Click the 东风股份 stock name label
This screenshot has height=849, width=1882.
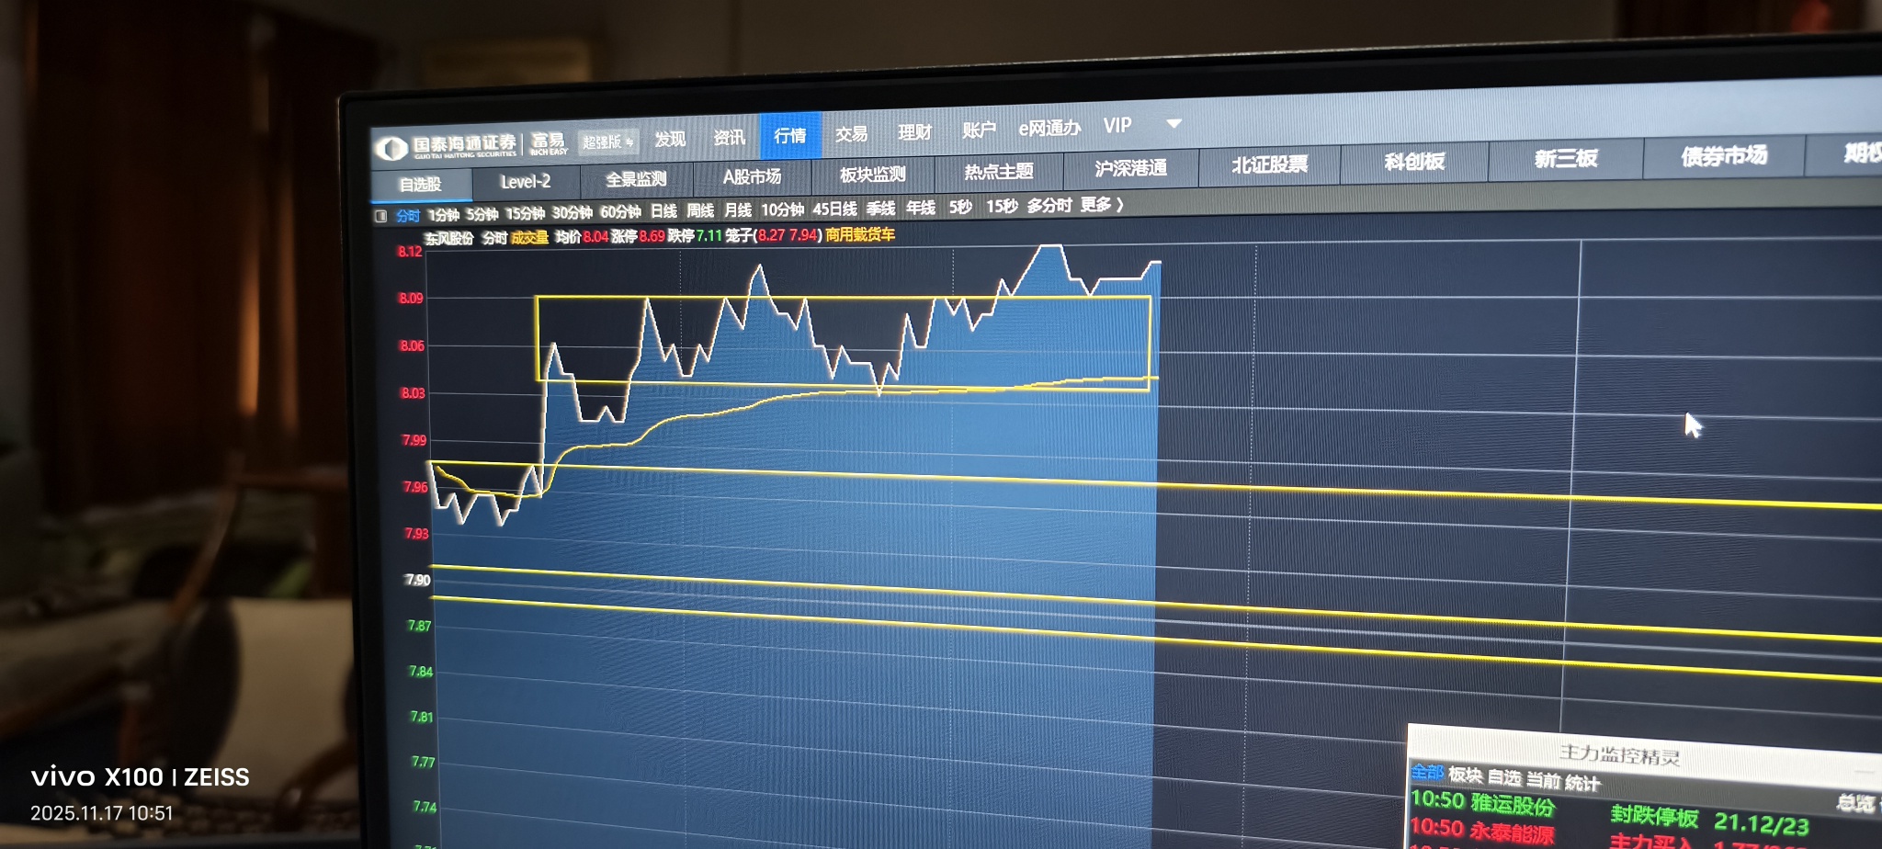pyautogui.click(x=448, y=238)
